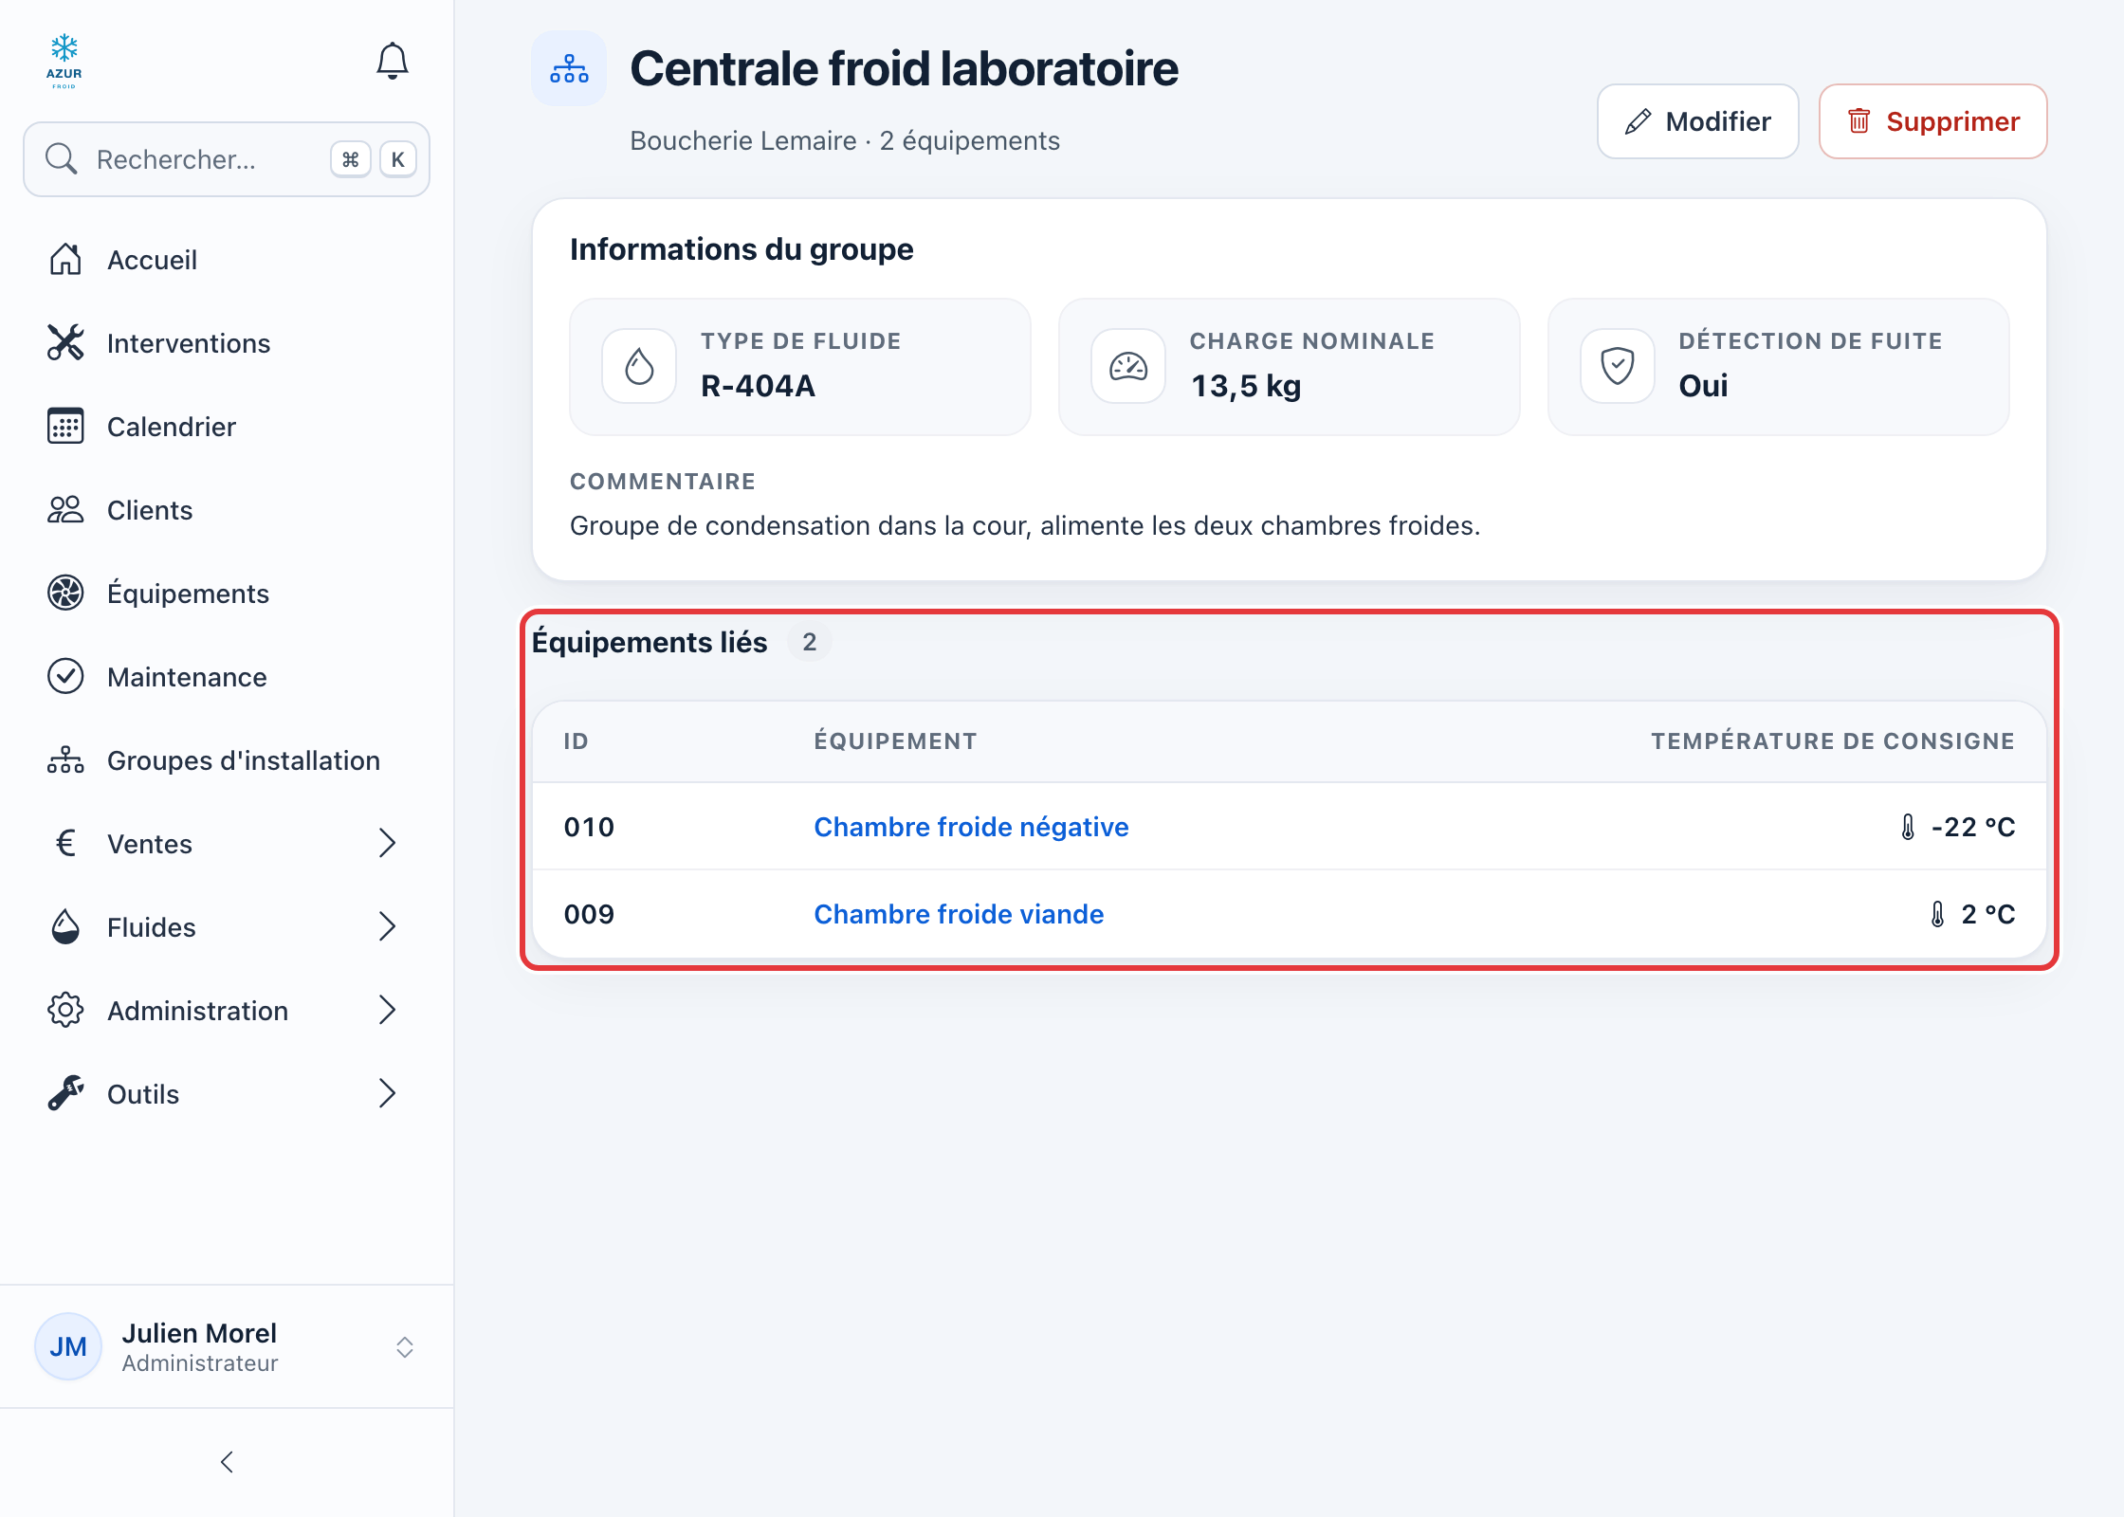Open Interventions in the sidebar

click(227, 342)
